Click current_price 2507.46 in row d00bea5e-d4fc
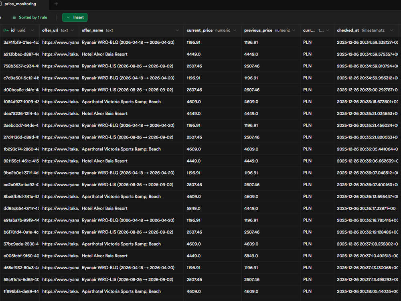Image resolution: width=401 pixels, height=301 pixels. point(213,90)
